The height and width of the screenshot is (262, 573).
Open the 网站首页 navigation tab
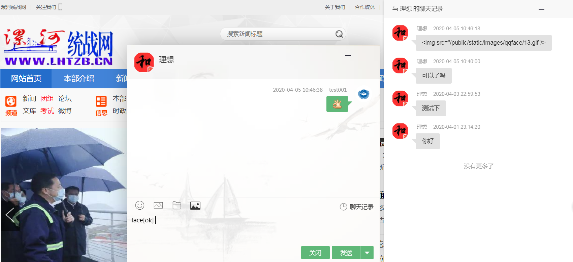pyautogui.click(x=26, y=79)
